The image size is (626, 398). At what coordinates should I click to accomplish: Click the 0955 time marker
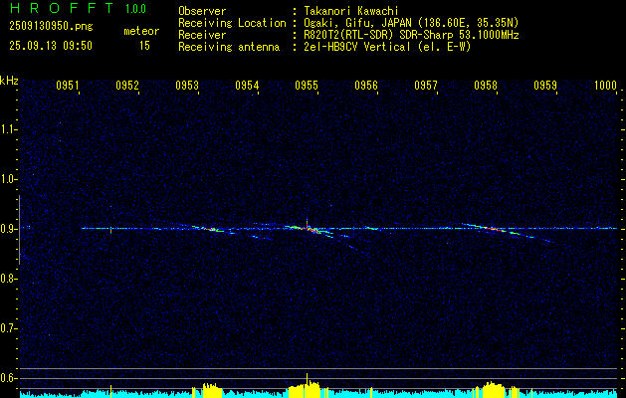307,85
